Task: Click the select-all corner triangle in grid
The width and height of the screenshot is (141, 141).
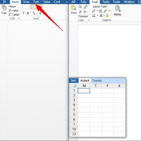Action: (74, 86)
